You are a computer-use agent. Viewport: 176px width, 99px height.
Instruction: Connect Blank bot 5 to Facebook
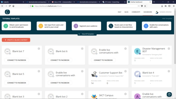tap(17, 83)
